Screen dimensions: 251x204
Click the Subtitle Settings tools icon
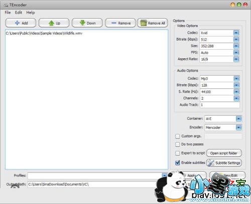pos(211,163)
